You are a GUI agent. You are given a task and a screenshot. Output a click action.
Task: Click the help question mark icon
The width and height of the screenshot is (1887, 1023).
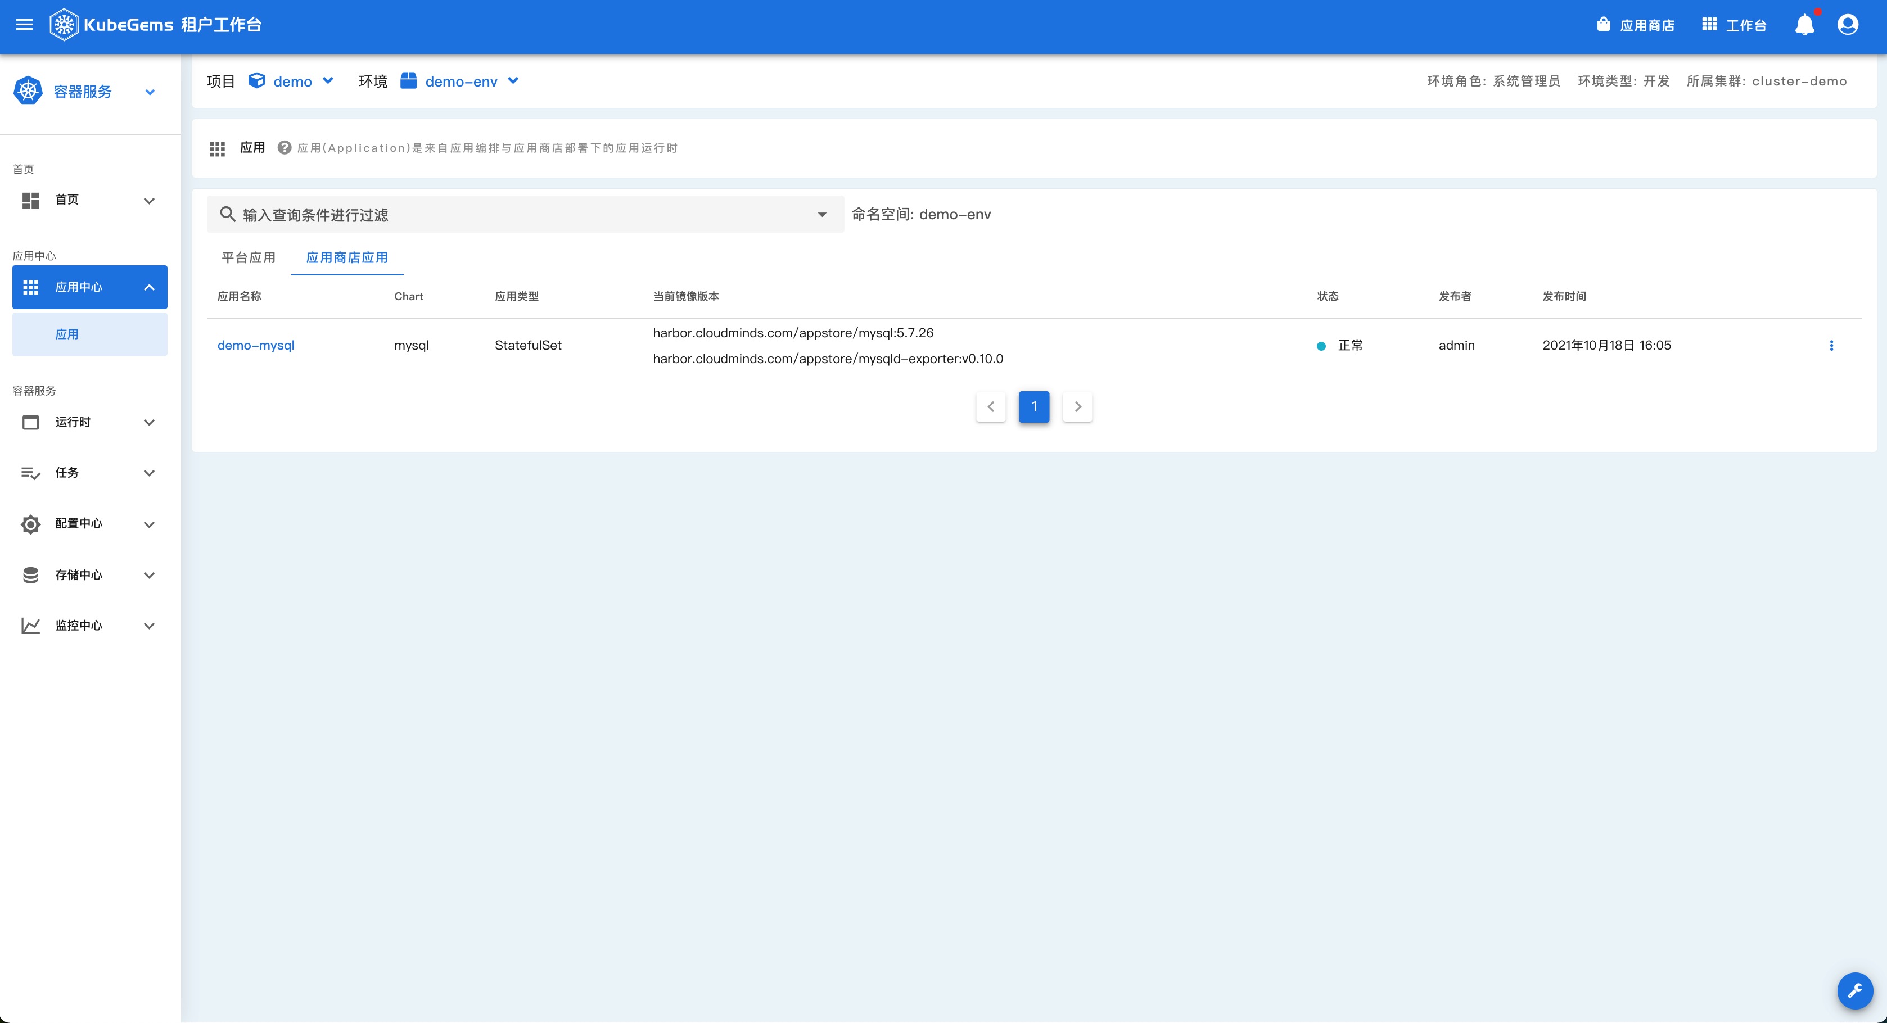[x=284, y=148]
